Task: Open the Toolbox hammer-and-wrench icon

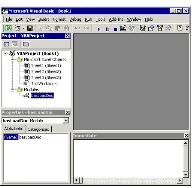Action: point(168,28)
